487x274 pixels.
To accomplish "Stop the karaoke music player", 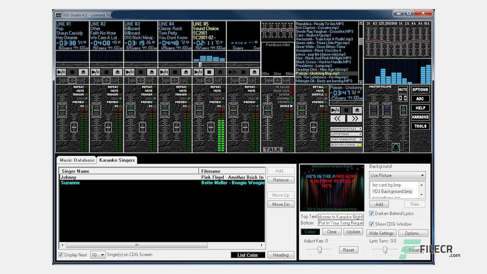I will [346, 110].
